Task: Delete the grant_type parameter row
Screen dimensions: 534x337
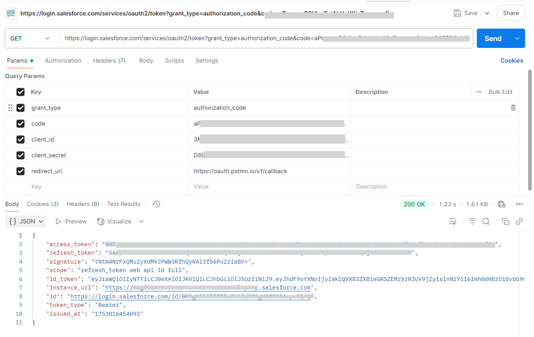Action: point(513,107)
